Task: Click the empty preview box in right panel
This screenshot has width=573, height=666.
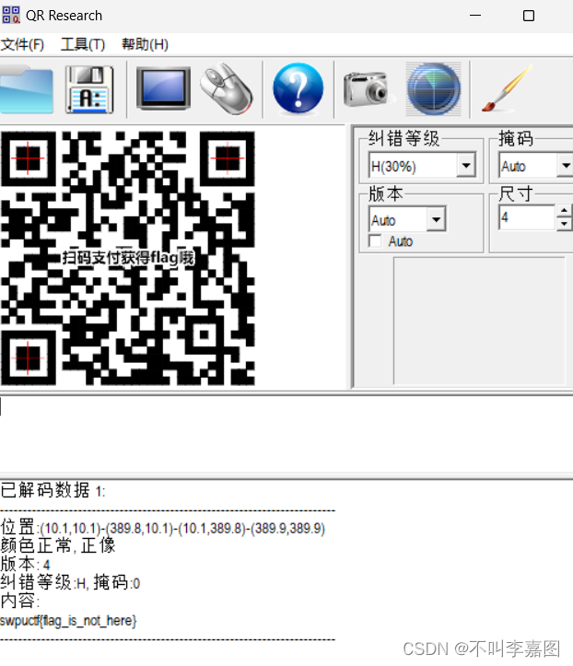Action: 479,321
